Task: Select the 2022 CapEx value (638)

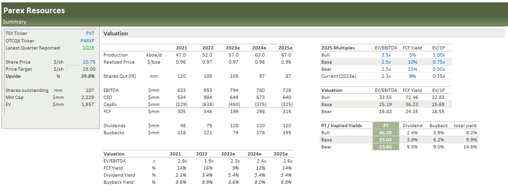Action: 207,105
